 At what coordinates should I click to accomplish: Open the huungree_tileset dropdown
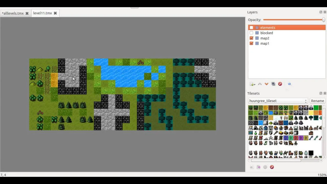[278, 101]
